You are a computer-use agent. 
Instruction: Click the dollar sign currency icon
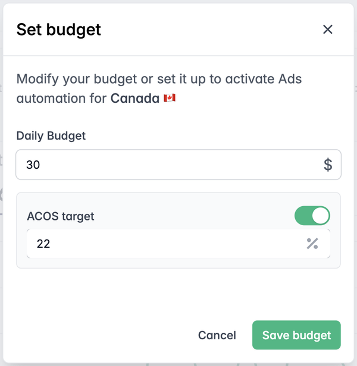[328, 165]
